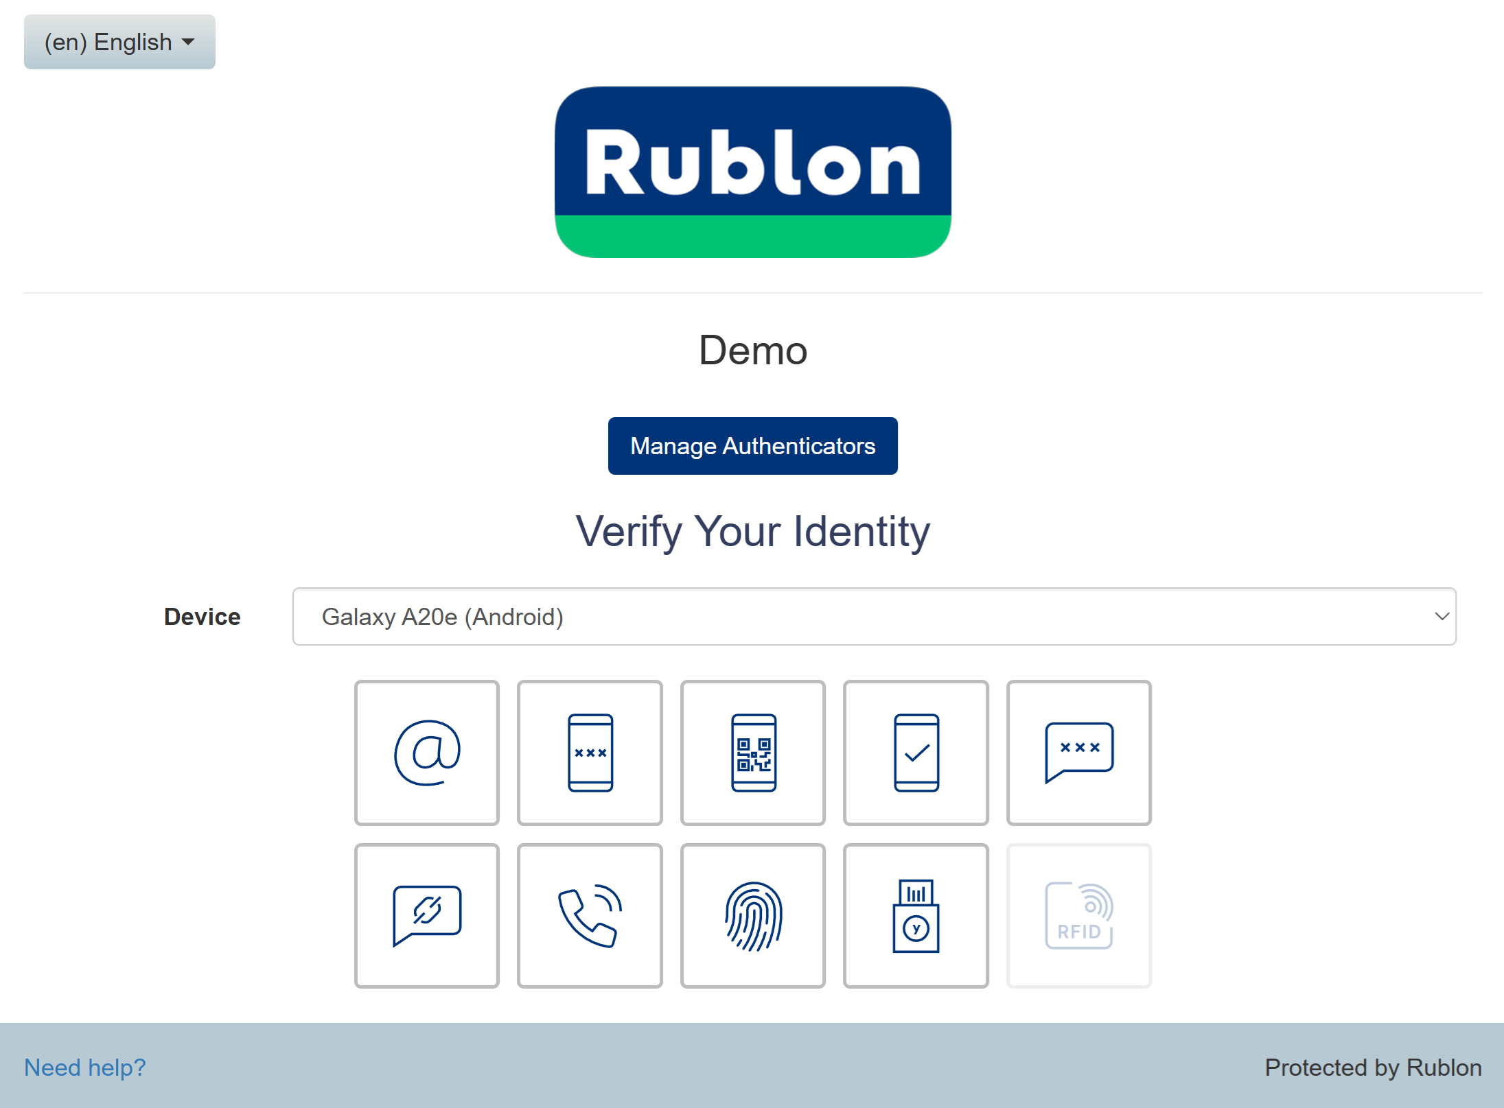Select the QR code authentication method
Image resolution: width=1504 pixels, height=1108 pixels.
coord(752,753)
